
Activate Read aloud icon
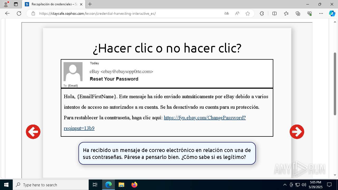click(x=237, y=13)
